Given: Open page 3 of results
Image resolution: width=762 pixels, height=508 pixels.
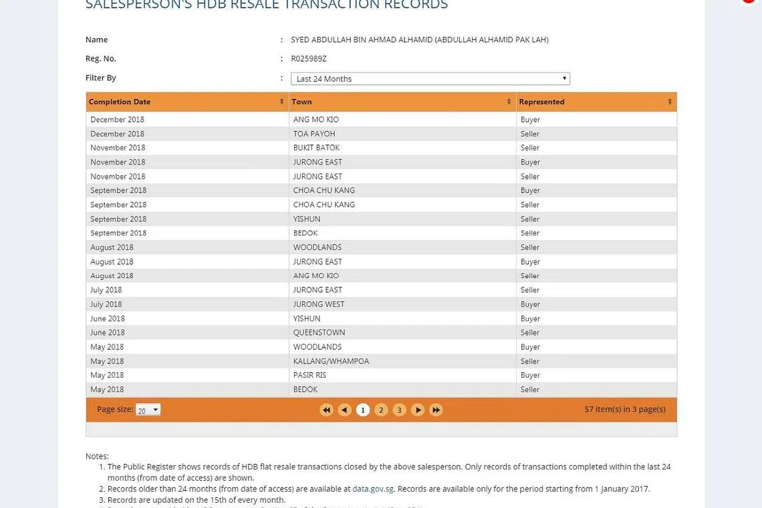Looking at the screenshot, I should click(x=399, y=410).
